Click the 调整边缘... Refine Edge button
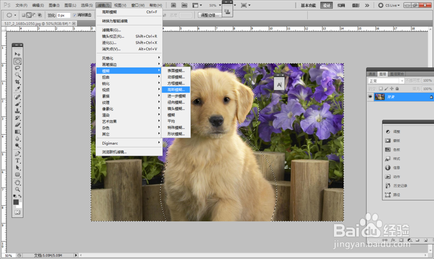 (210, 15)
